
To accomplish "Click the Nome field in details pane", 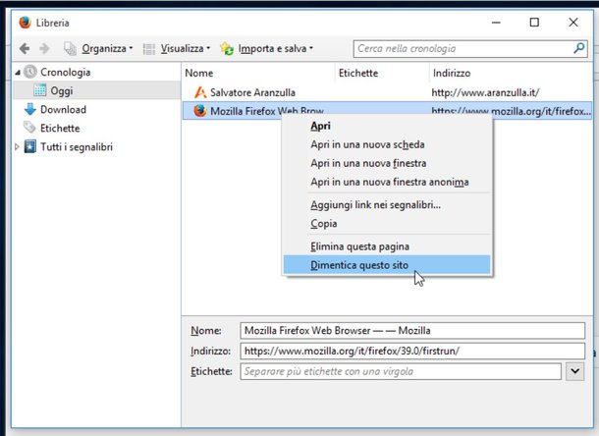I will tap(412, 330).
